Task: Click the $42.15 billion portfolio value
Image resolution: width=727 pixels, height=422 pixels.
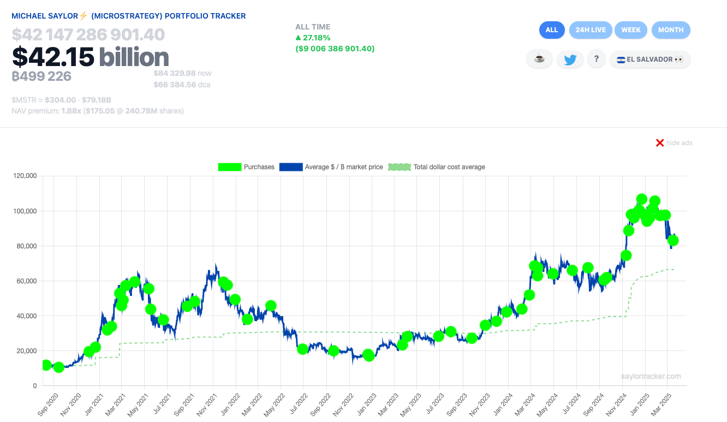Action: coord(91,57)
